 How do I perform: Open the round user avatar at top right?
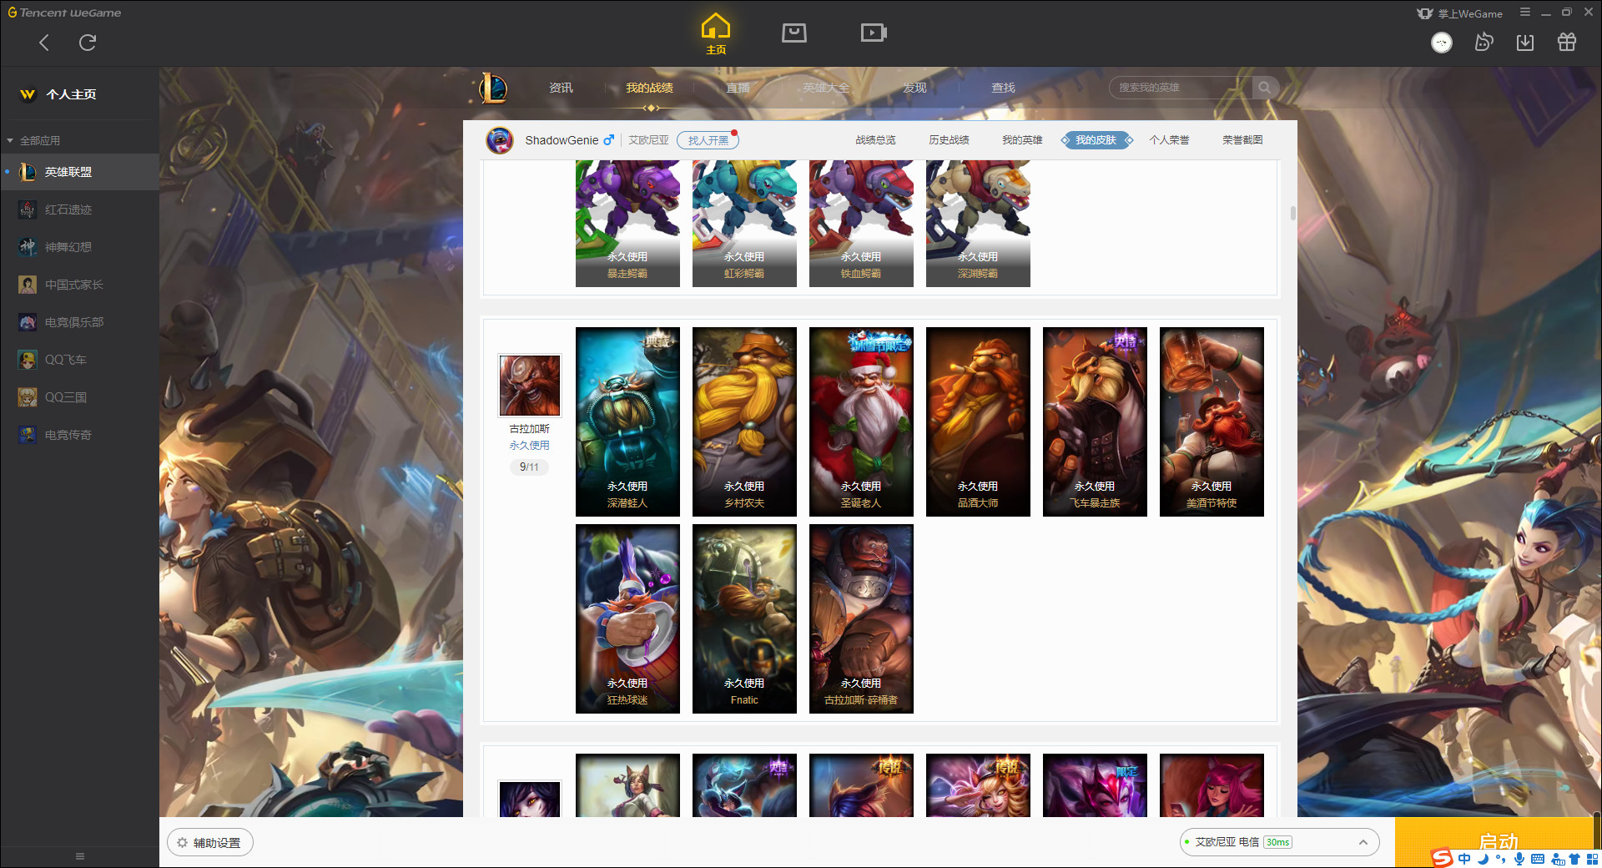1442,43
